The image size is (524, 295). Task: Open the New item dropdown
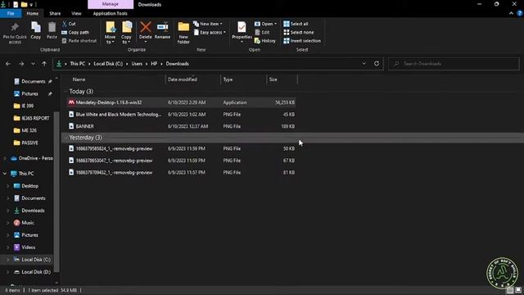tap(208, 24)
